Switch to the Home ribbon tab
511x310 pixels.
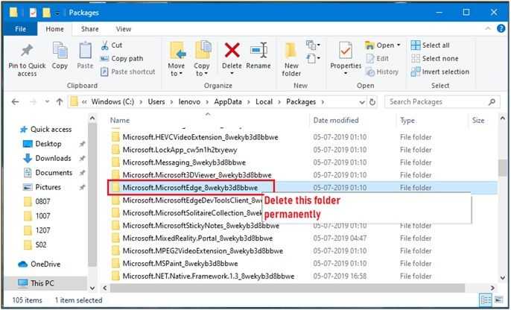coord(55,29)
